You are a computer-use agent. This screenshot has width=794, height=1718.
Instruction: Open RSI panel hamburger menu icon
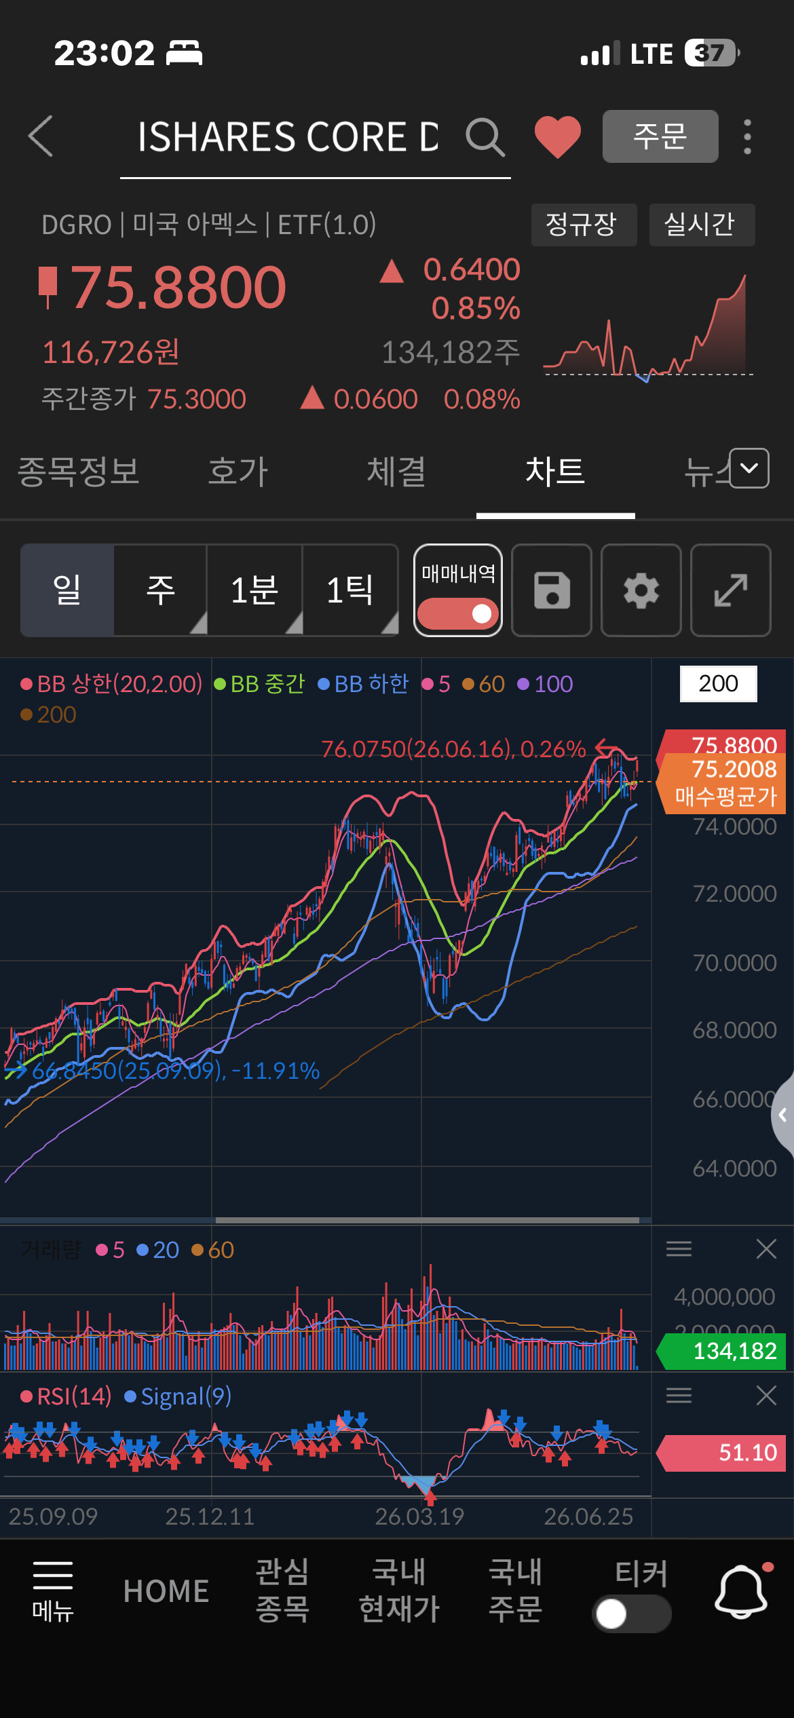click(x=679, y=1395)
